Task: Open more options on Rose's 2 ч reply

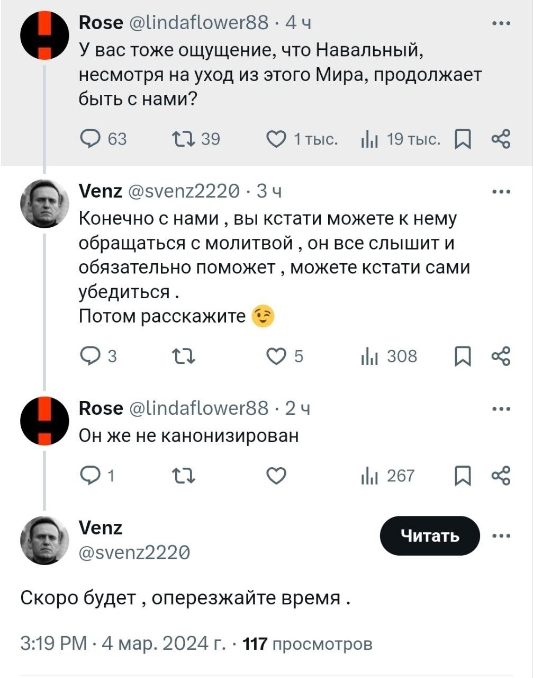Action: click(x=501, y=409)
